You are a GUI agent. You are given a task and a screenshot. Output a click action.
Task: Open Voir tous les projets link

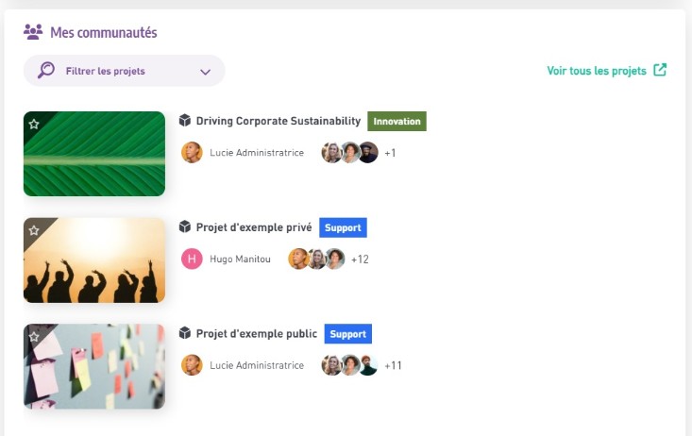[597, 71]
